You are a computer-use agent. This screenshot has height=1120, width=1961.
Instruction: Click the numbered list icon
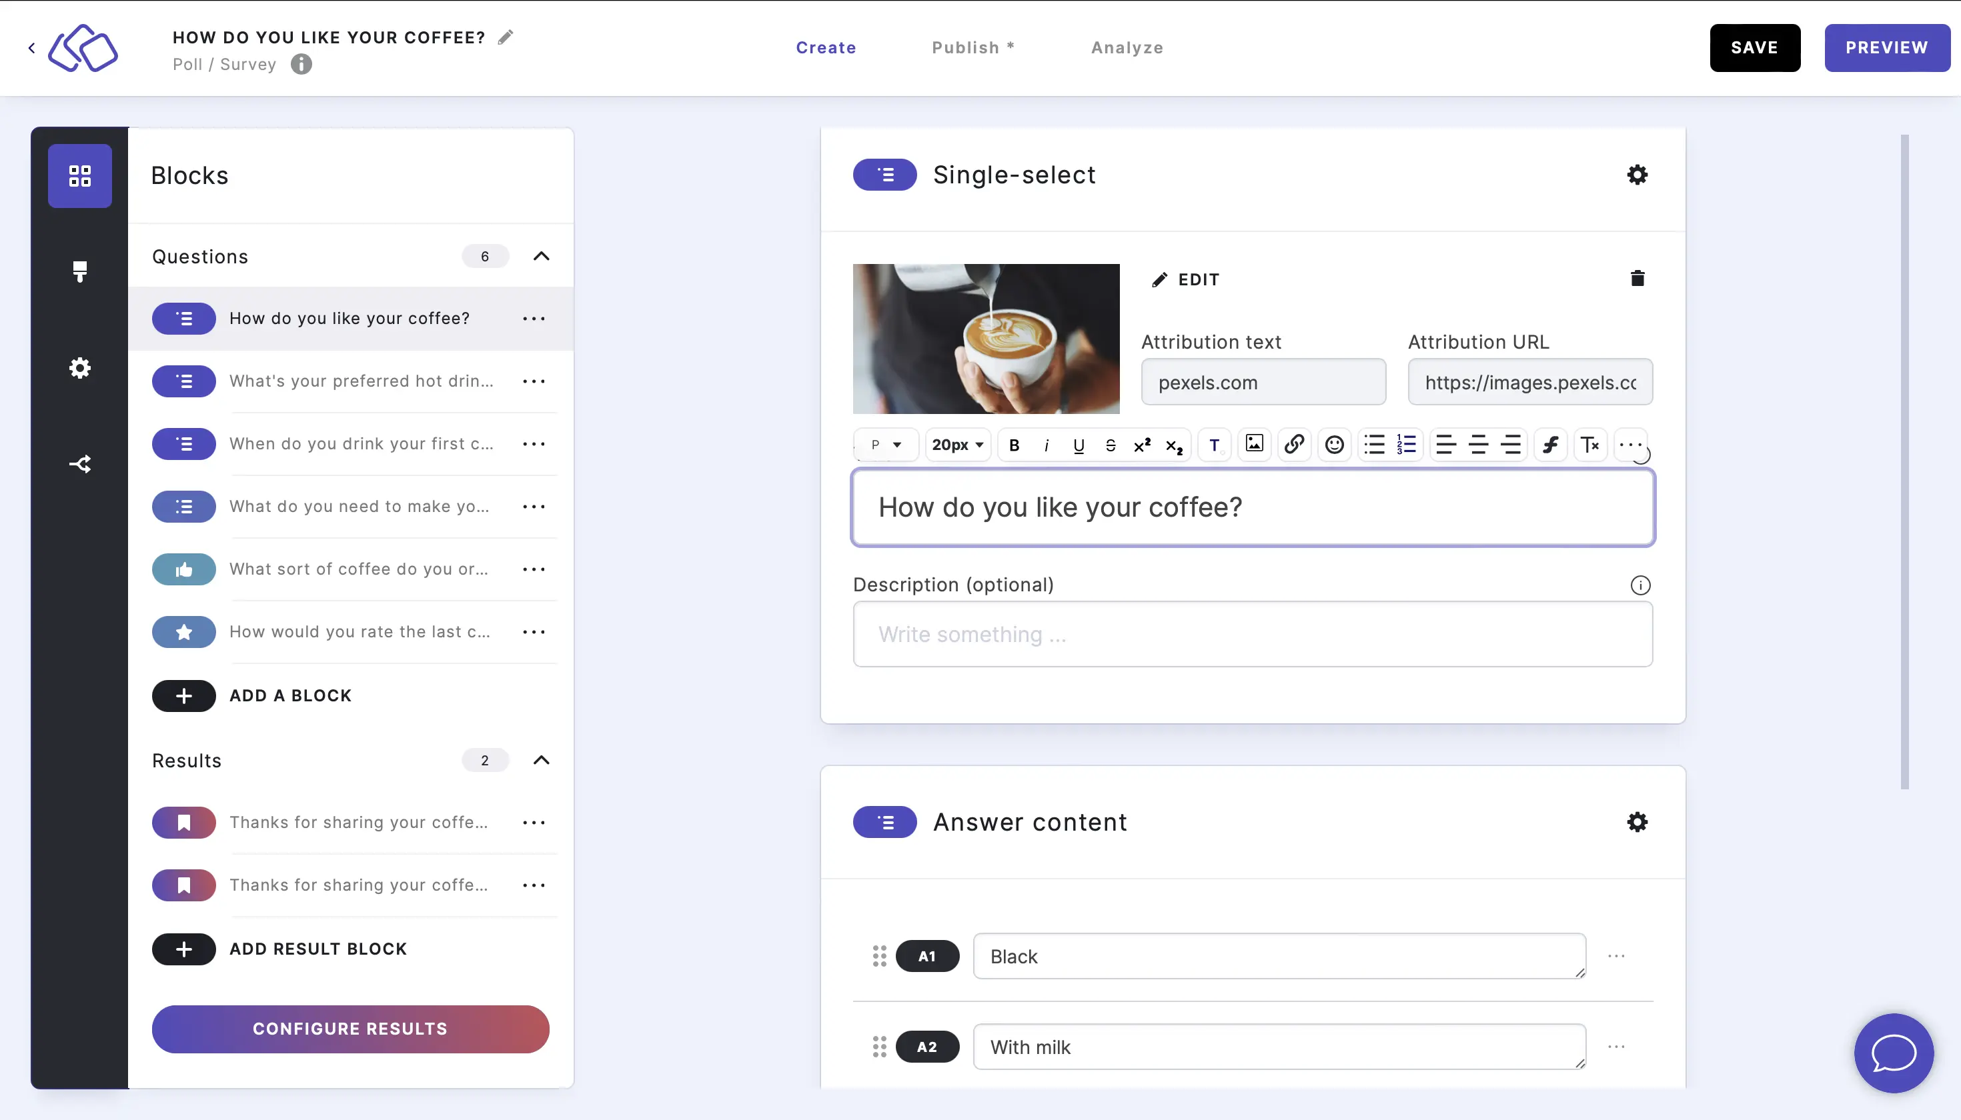point(1405,444)
